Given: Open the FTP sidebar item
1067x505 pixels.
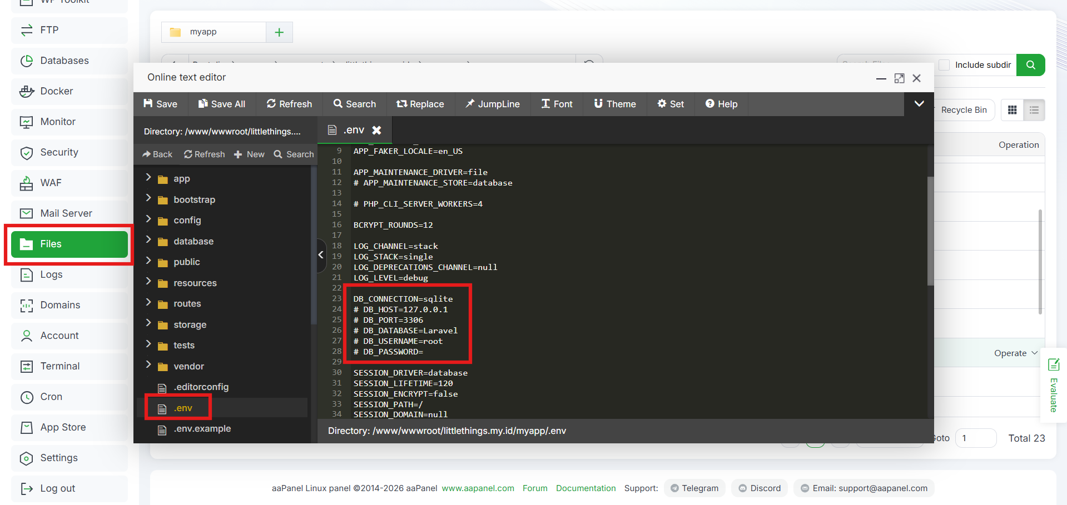Looking at the screenshot, I should pyautogui.click(x=69, y=30).
